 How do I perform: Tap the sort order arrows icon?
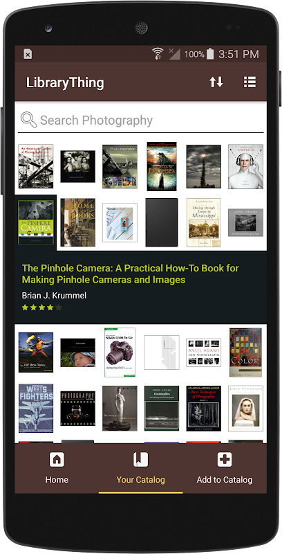pyautogui.click(x=216, y=82)
